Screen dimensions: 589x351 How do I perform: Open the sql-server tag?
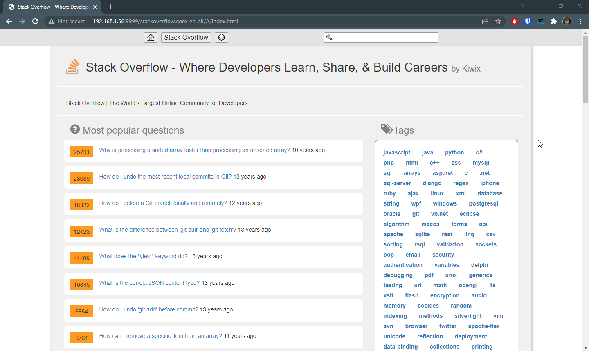click(x=397, y=183)
